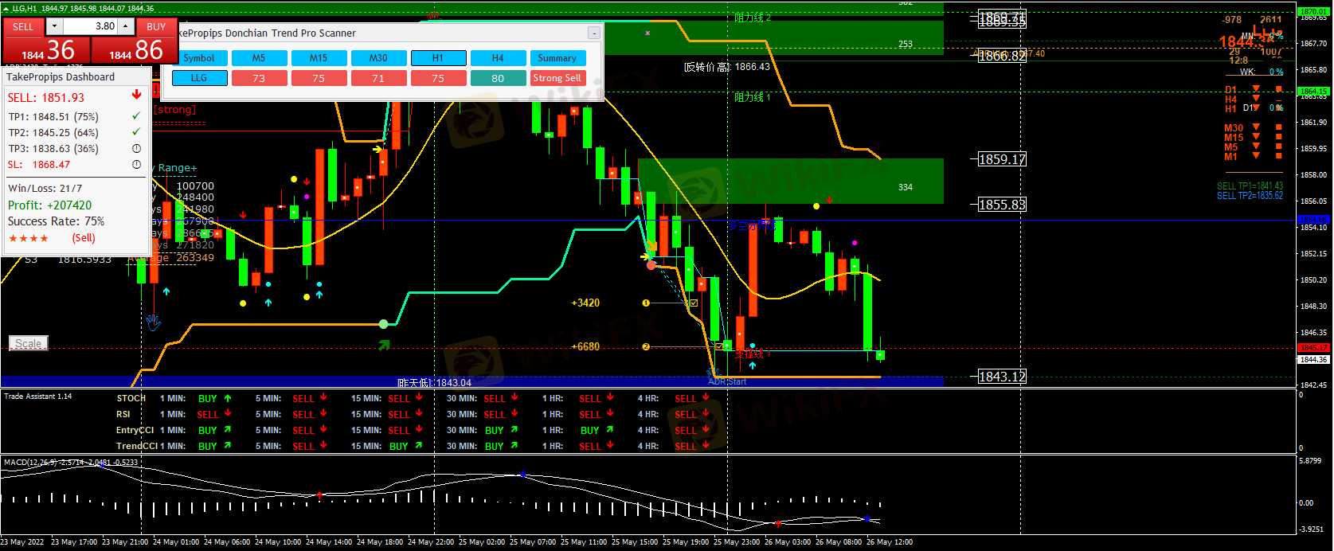Decrease lot volume with down arrow
The height and width of the screenshot is (551, 1334).
(54, 26)
